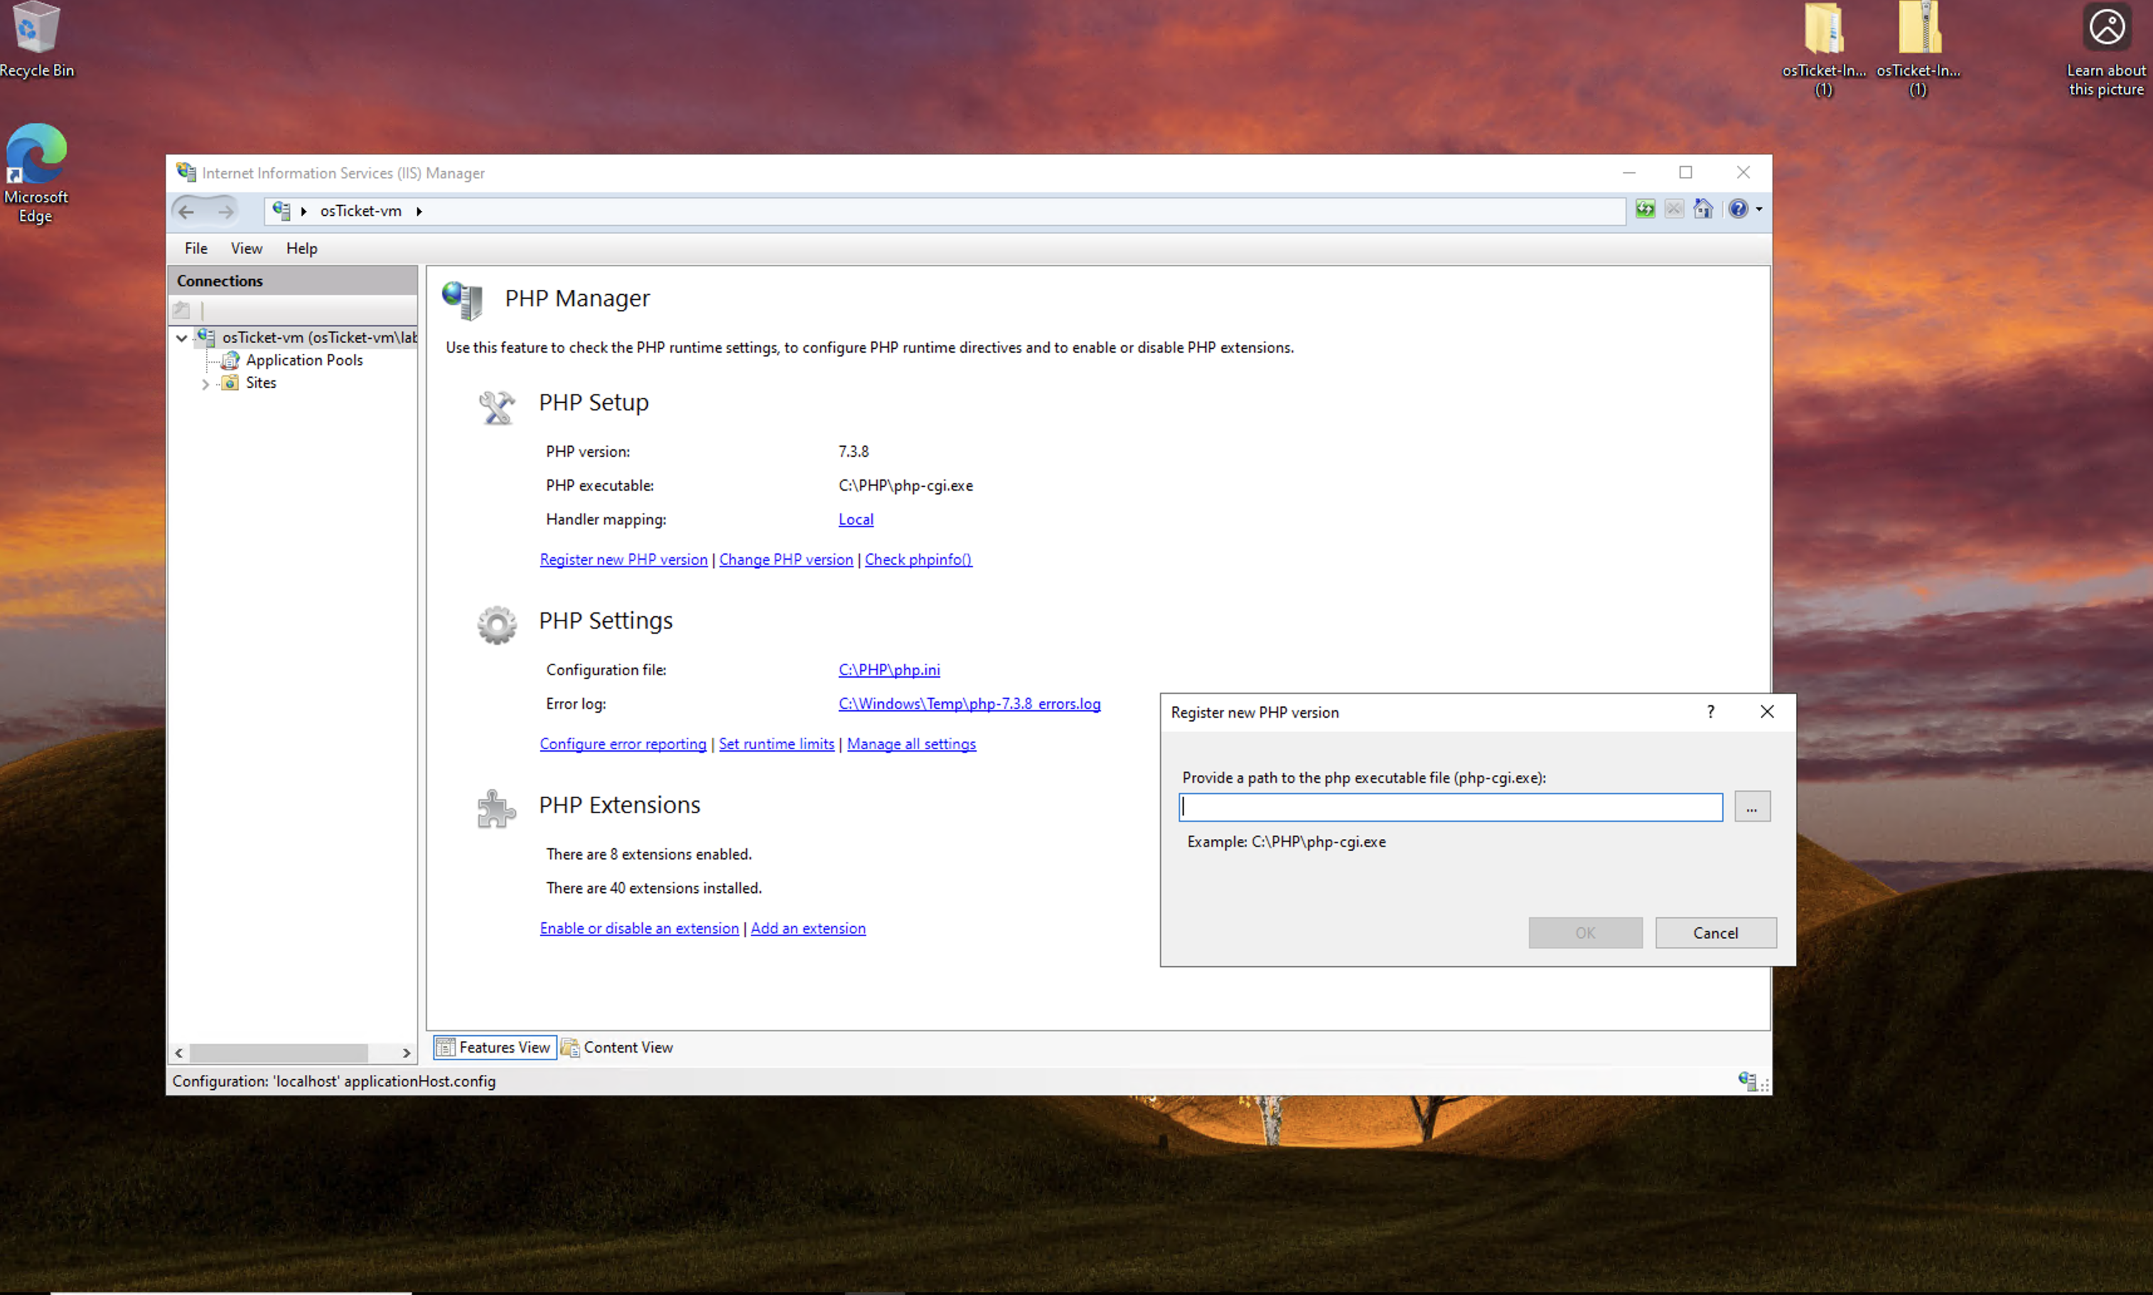Click Change PHP version link
This screenshot has width=2153, height=1295.
click(786, 560)
